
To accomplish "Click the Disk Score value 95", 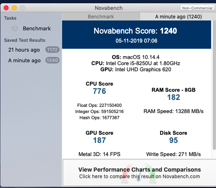I will click(174, 140).
